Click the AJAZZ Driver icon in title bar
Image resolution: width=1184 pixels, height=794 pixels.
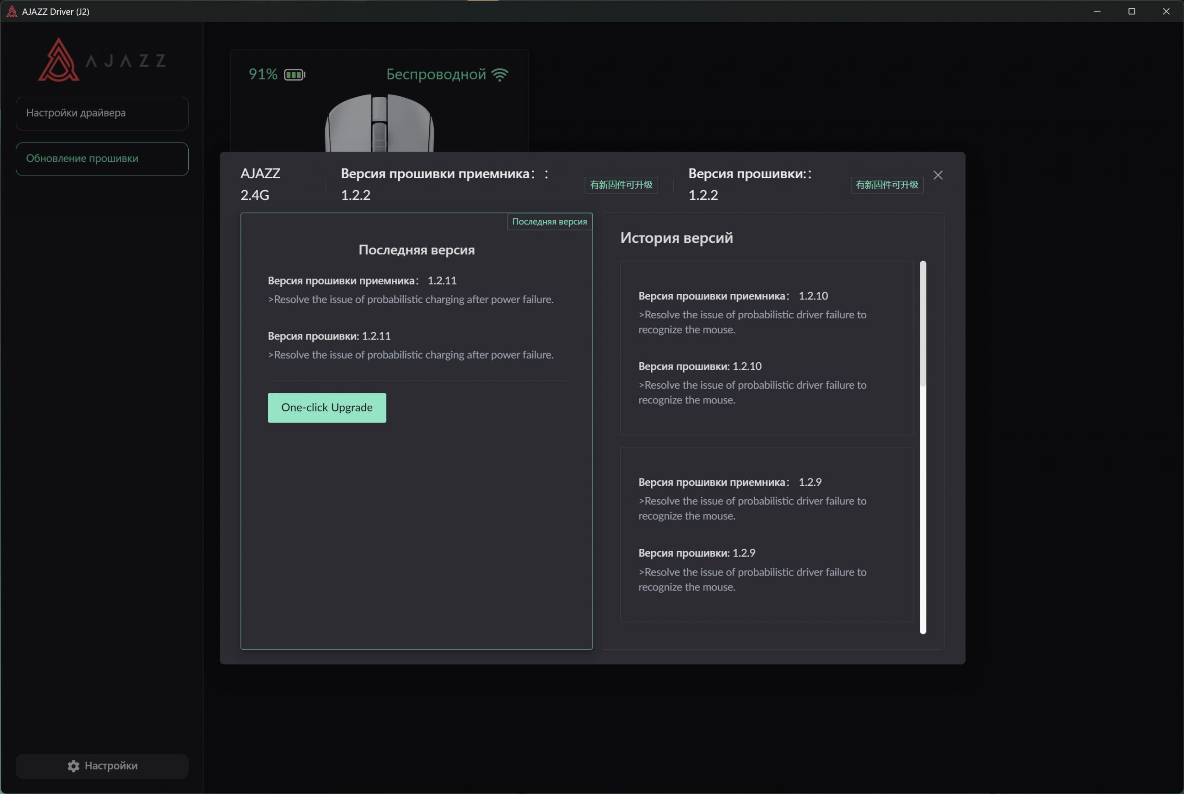click(x=12, y=11)
